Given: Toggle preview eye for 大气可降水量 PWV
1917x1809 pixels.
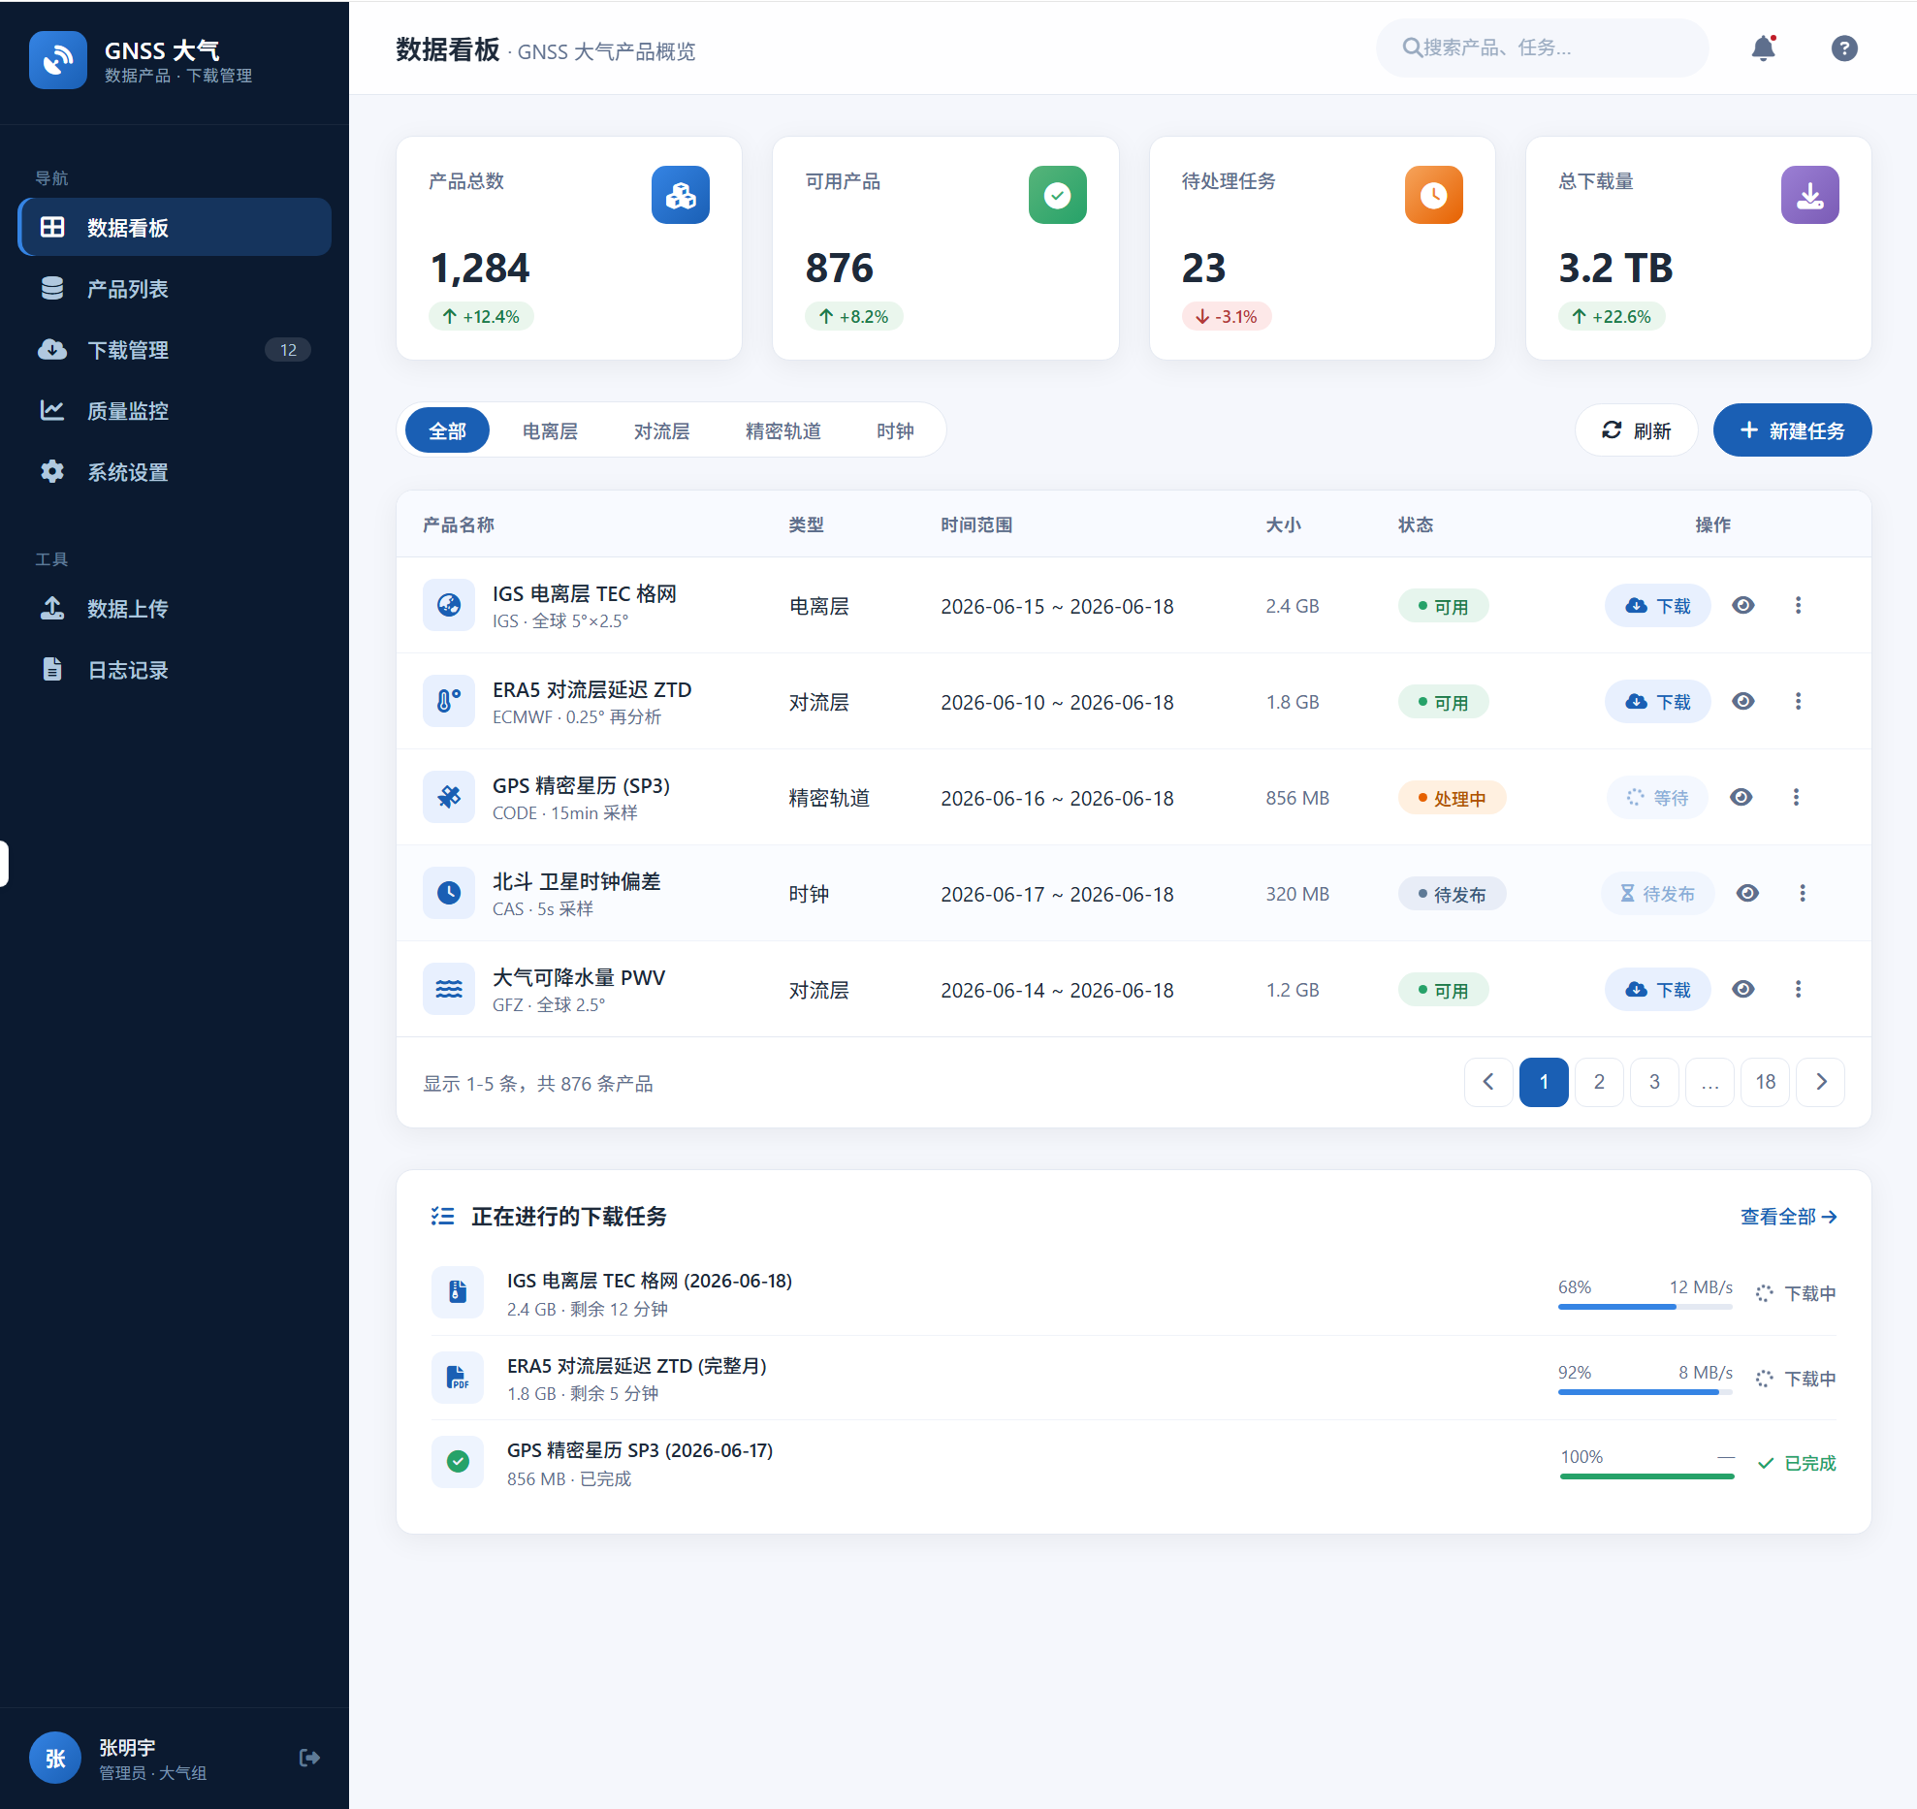Looking at the screenshot, I should pos(1742,990).
